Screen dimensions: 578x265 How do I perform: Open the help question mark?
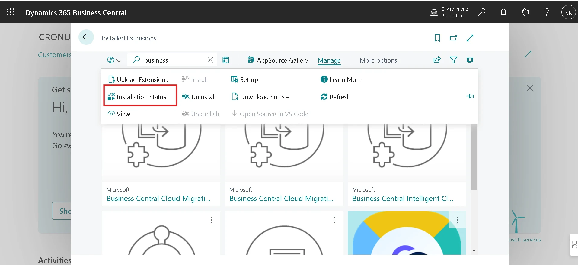point(547,12)
